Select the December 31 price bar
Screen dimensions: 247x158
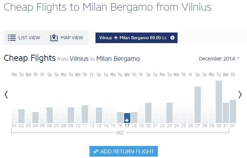(x=226, y=113)
